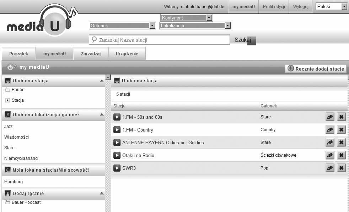Edit the Otaku no Radio entry
Screen dimensions: 349x212
coord(330,155)
